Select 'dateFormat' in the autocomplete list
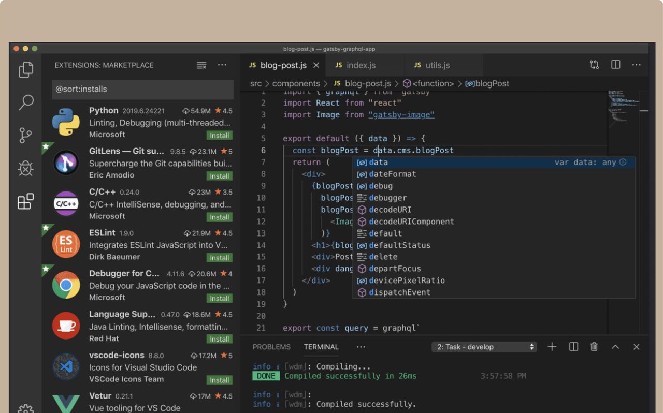Screen dimensions: 663x413 [x=392, y=174]
